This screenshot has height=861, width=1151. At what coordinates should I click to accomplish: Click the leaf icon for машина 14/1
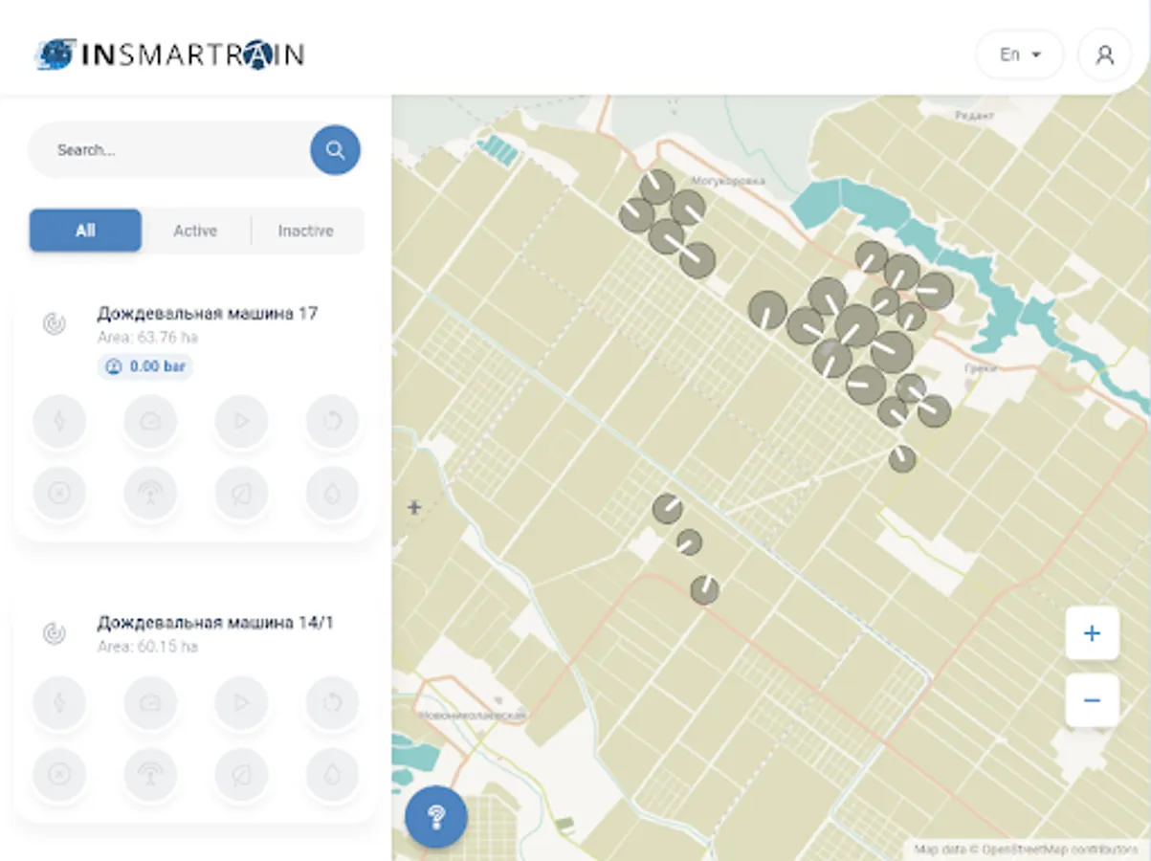241,775
